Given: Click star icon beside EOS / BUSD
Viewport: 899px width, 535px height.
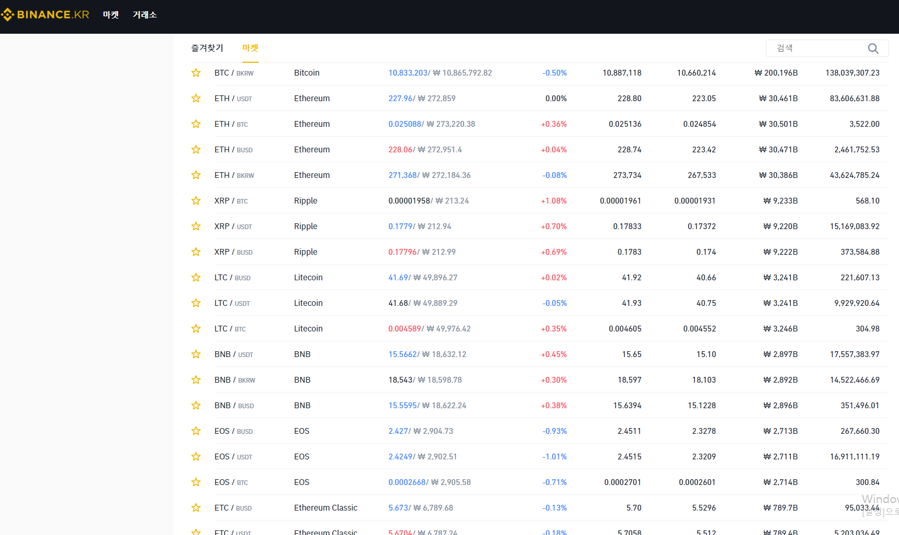Looking at the screenshot, I should tap(196, 431).
